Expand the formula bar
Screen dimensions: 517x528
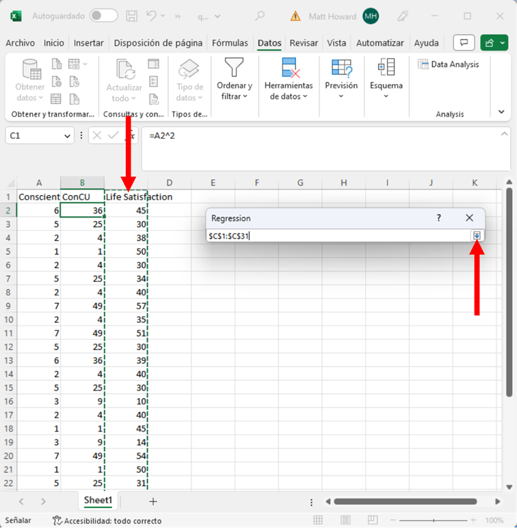[505, 135]
